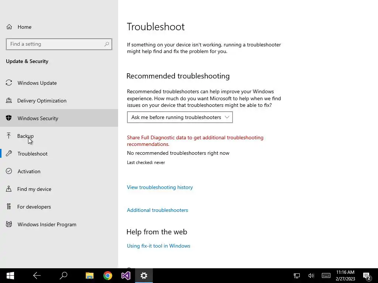Select Windows Security in the sidebar
This screenshot has height=283, width=378.
tap(59, 118)
